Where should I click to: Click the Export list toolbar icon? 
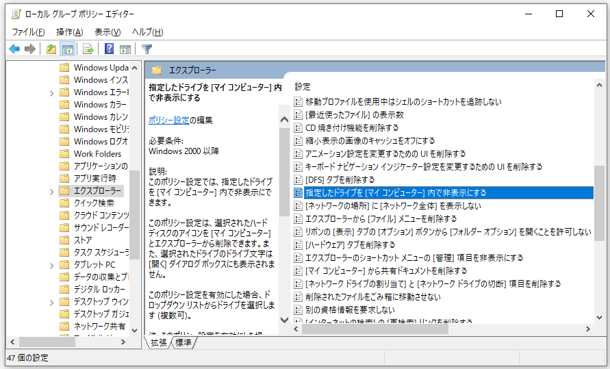click(x=88, y=49)
